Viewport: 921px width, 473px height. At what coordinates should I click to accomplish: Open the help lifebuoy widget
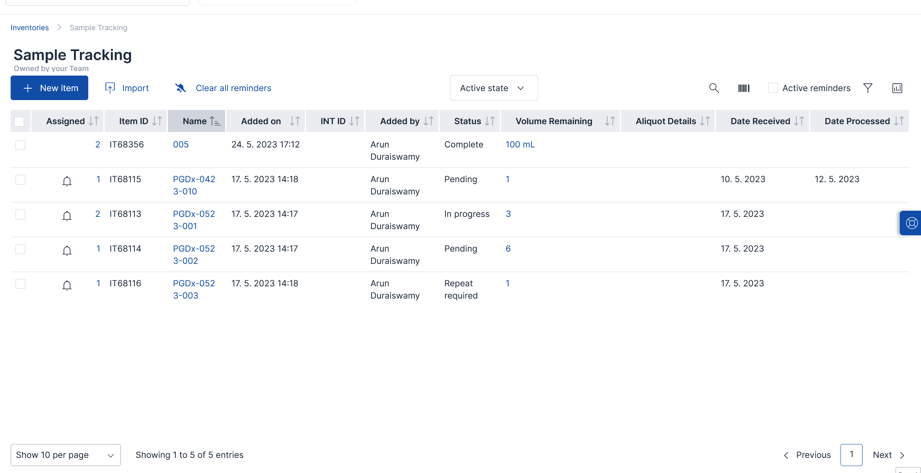coord(912,223)
